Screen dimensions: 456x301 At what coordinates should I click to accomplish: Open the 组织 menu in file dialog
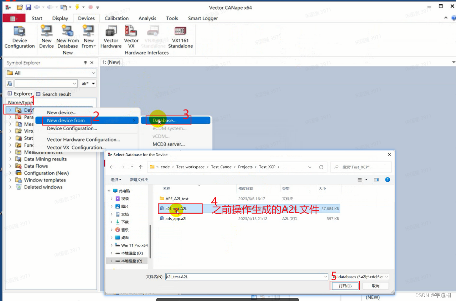(x=116, y=180)
